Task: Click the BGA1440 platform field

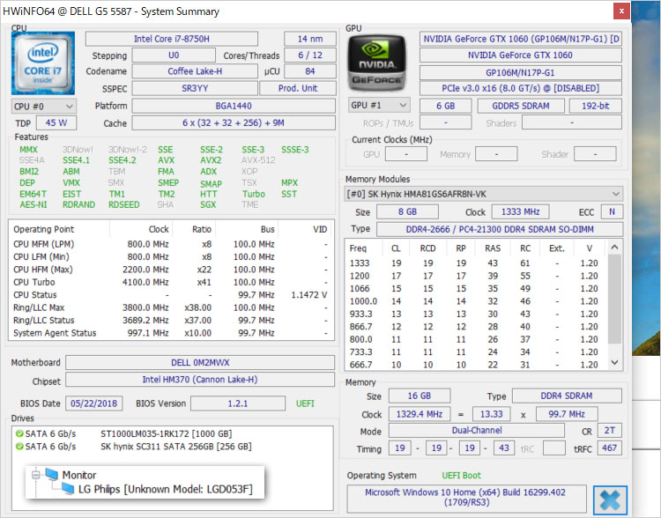Action: (x=234, y=106)
